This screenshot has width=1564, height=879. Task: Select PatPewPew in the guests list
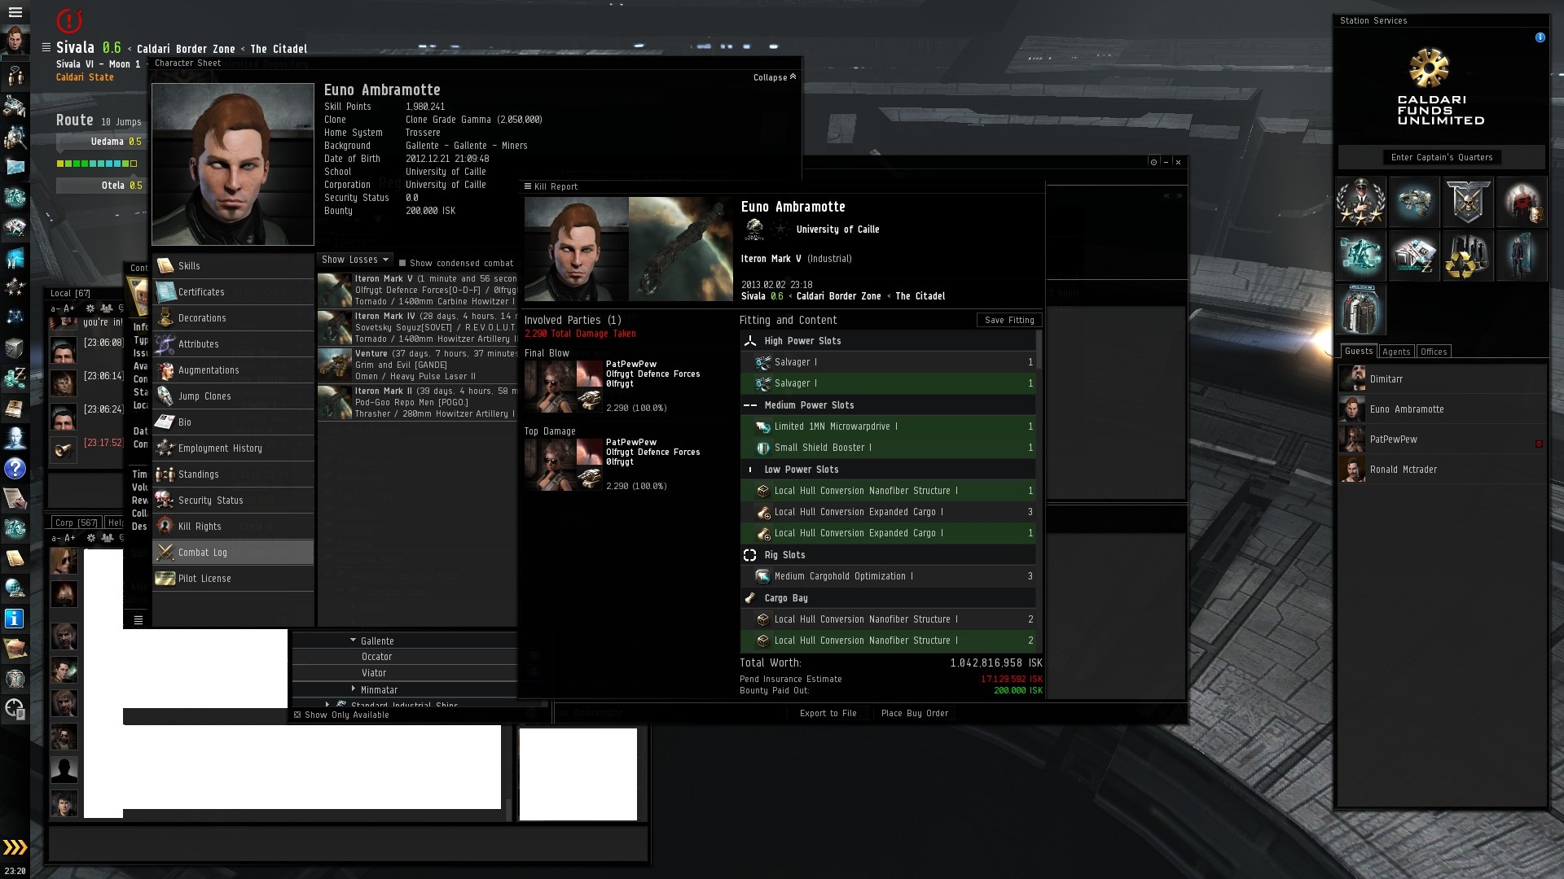click(x=1393, y=439)
